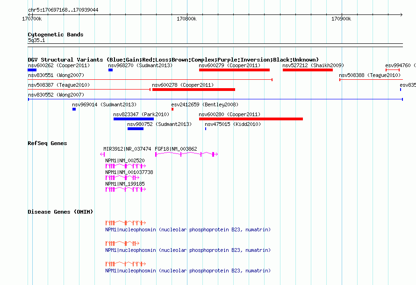
Task: Click the DGV Structural Variants track heading
Action: coord(173,60)
